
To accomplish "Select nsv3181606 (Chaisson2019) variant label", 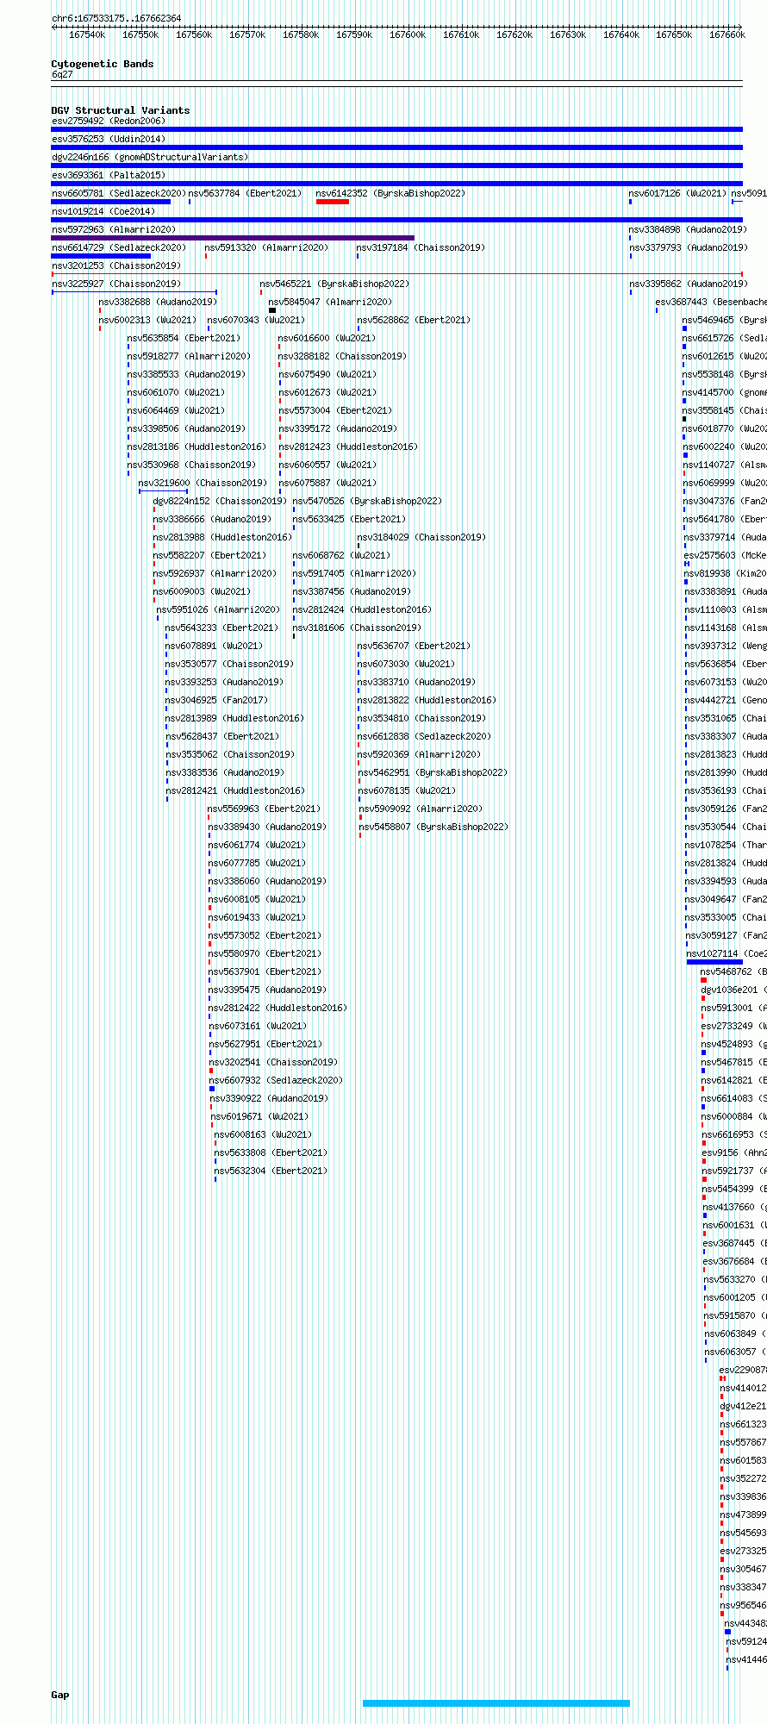I will (x=357, y=628).
